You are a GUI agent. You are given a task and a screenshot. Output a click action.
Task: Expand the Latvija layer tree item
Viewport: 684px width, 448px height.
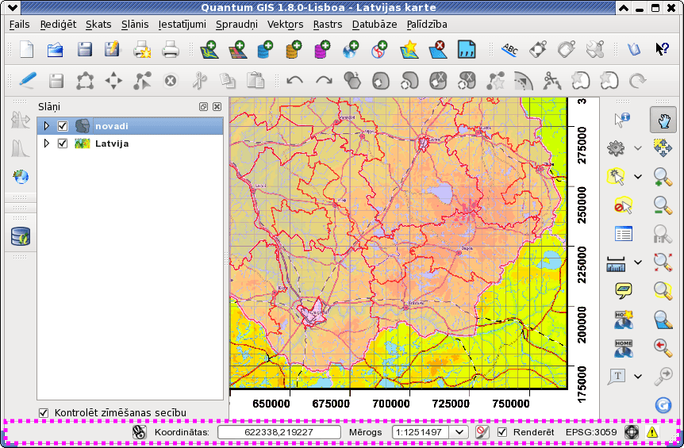point(47,144)
